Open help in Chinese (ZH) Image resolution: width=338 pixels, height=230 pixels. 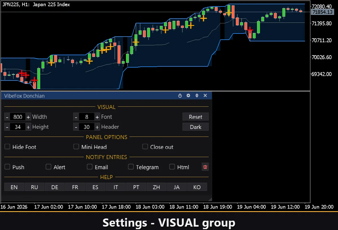pyautogui.click(x=156, y=187)
